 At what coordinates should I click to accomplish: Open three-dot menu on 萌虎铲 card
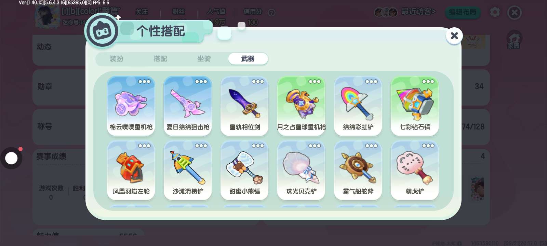pos(428,146)
